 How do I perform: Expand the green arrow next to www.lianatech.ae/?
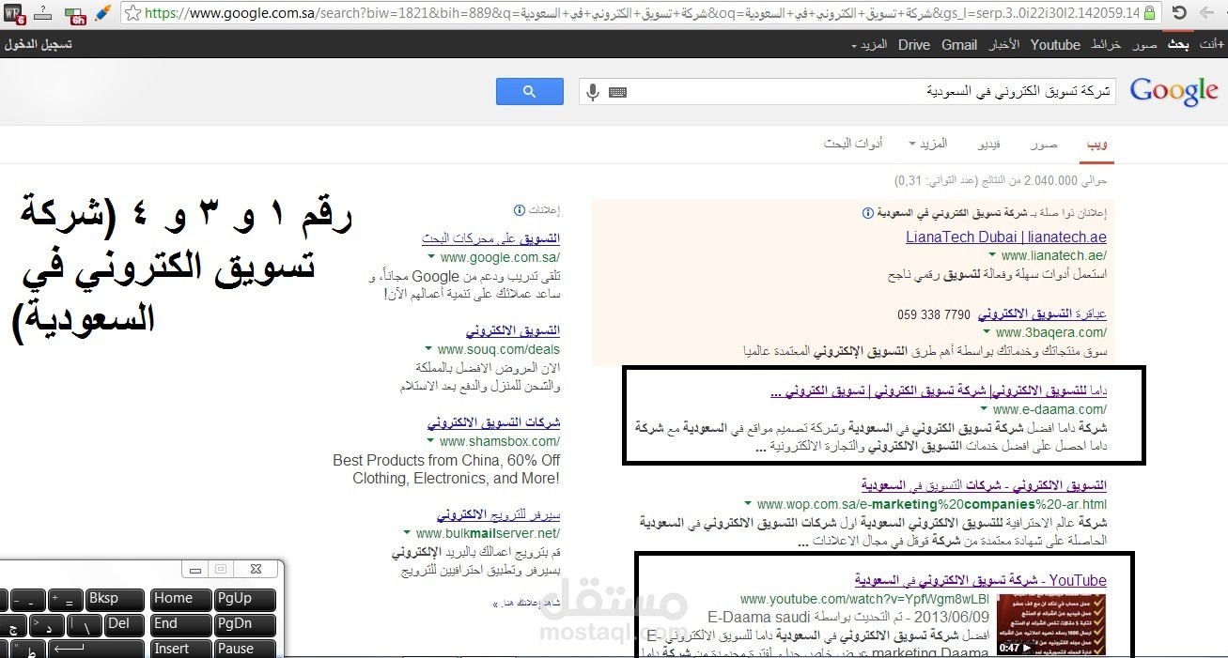coord(991,255)
